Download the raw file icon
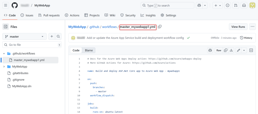This screenshot has width=258, height=114. [x=231, y=50]
